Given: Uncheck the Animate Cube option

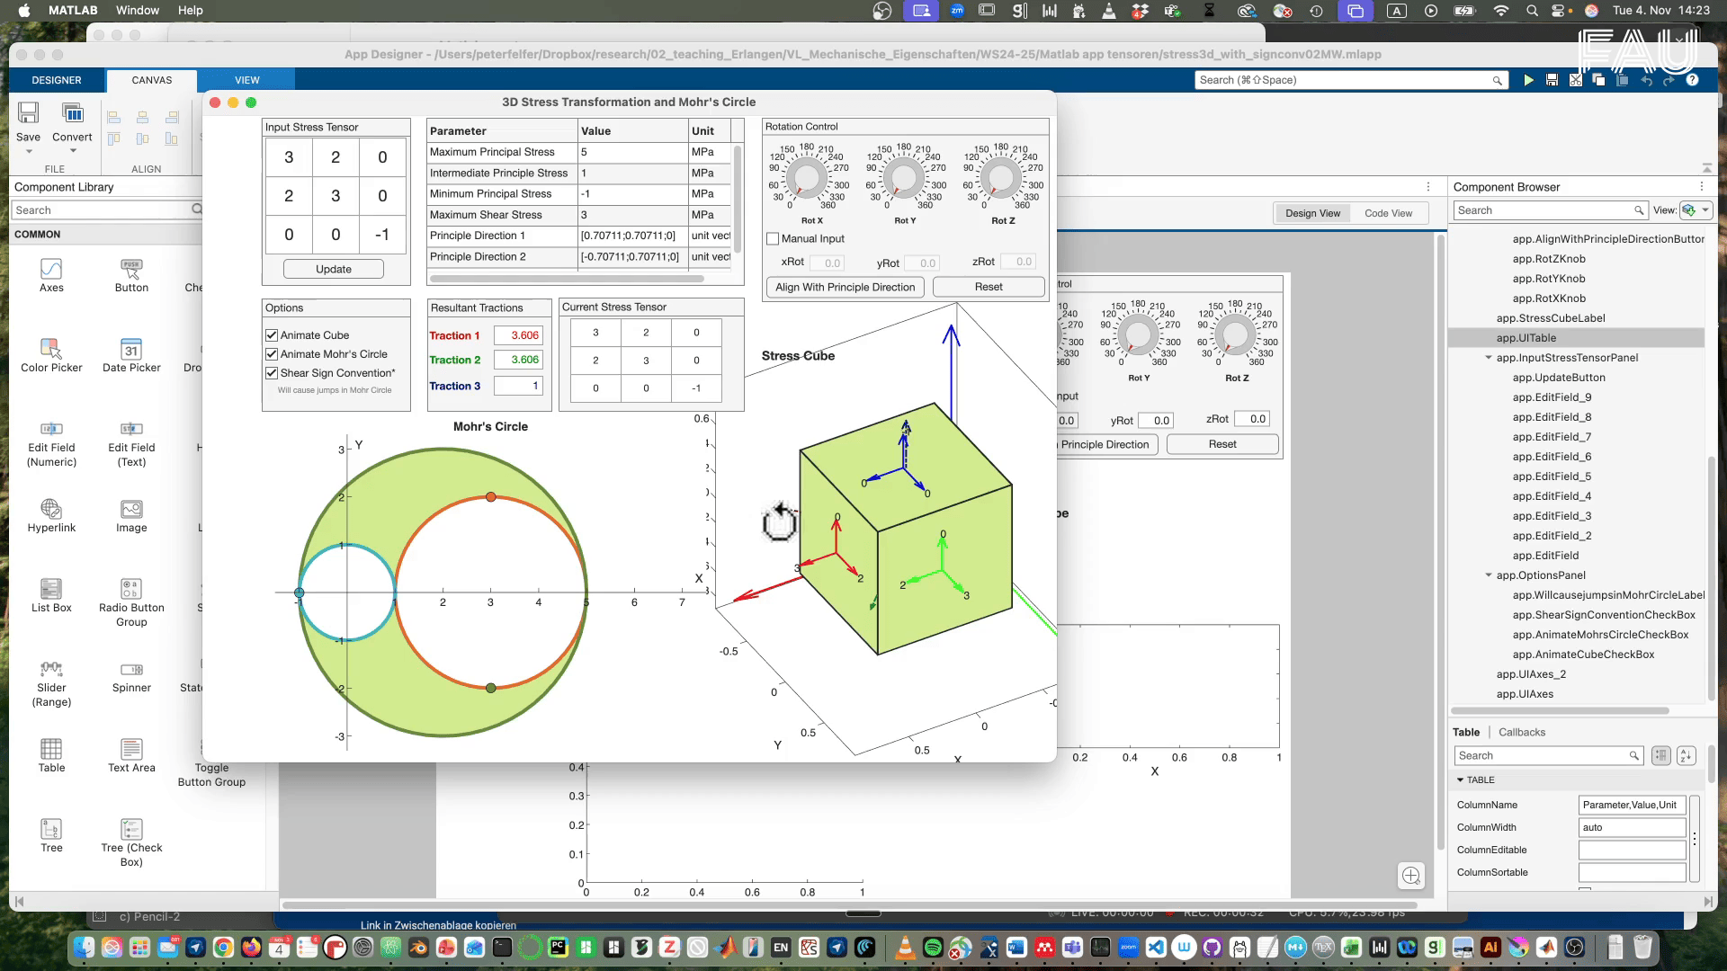Looking at the screenshot, I should [272, 334].
